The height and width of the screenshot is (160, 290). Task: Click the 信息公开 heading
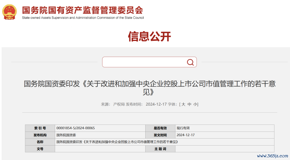tap(150, 36)
